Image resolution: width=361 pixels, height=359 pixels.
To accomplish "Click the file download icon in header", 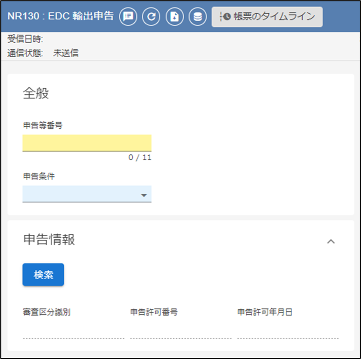I will tap(174, 17).
